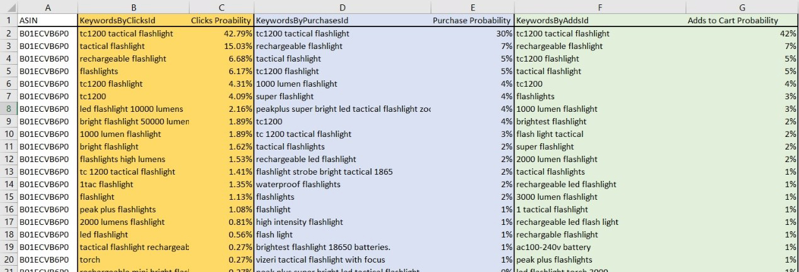Select column E by its header

pos(472,6)
